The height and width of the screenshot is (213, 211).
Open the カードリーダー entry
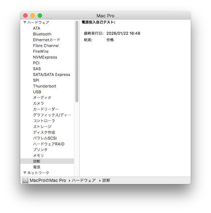click(46, 109)
